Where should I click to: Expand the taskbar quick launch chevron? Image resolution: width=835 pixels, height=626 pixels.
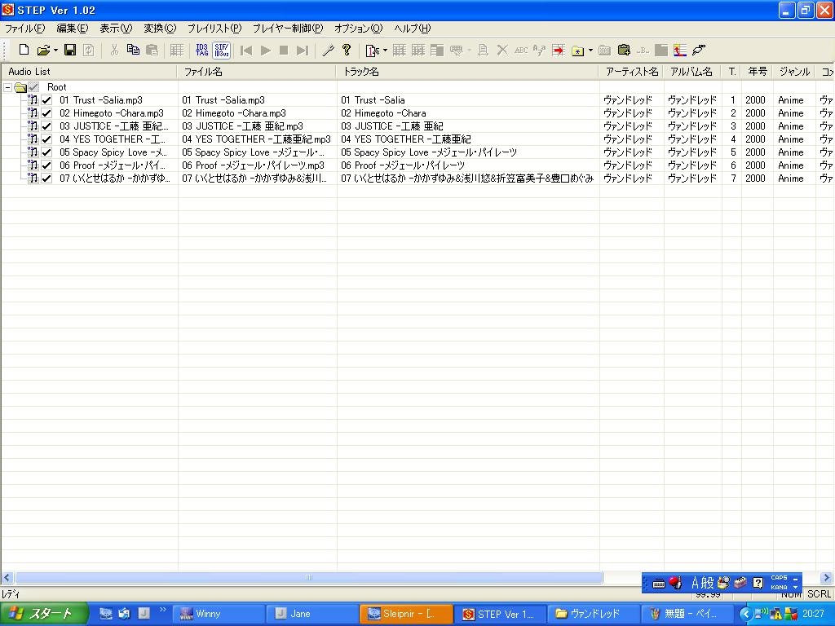[x=162, y=610]
